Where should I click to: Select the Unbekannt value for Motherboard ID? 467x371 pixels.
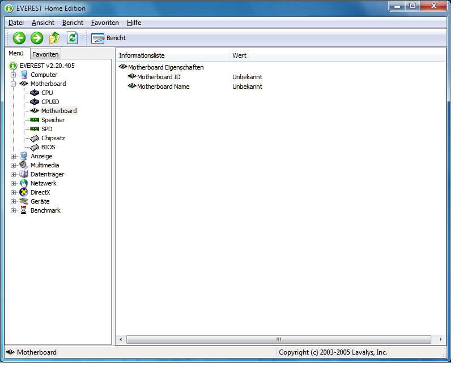coord(247,77)
